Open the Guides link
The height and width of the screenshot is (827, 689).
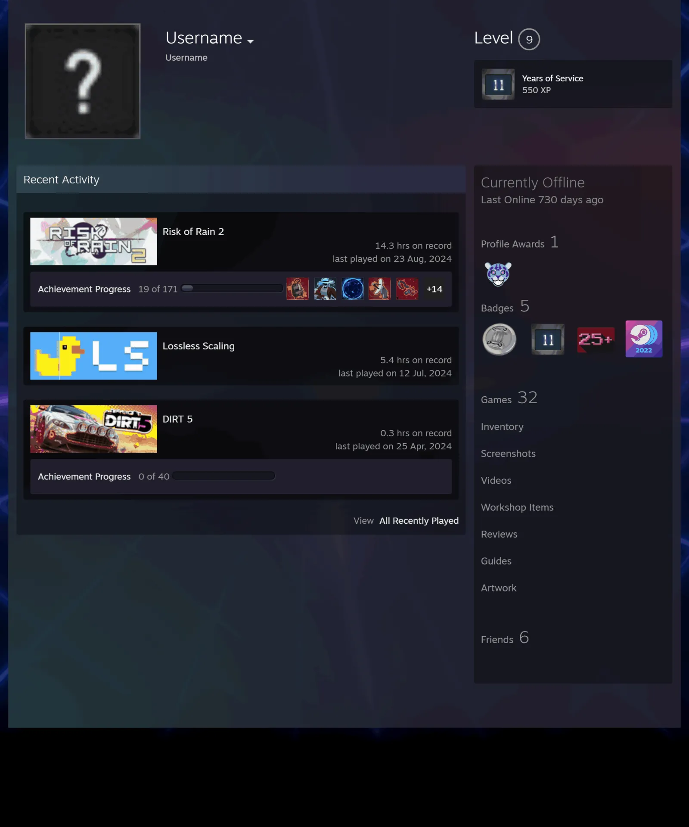tap(496, 561)
